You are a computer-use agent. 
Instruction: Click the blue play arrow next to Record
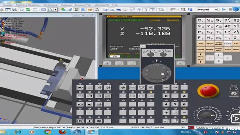[x=223, y=9]
